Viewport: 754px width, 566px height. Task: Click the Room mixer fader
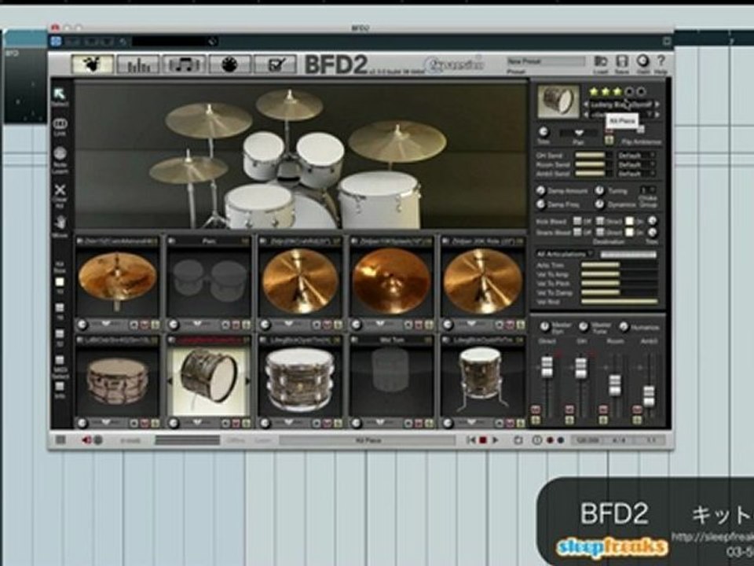[x=614, y=385]
